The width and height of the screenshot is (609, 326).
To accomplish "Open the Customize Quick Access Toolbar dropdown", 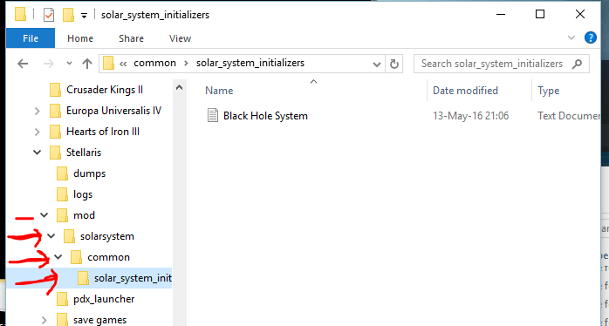I will [x=84, y=16].
